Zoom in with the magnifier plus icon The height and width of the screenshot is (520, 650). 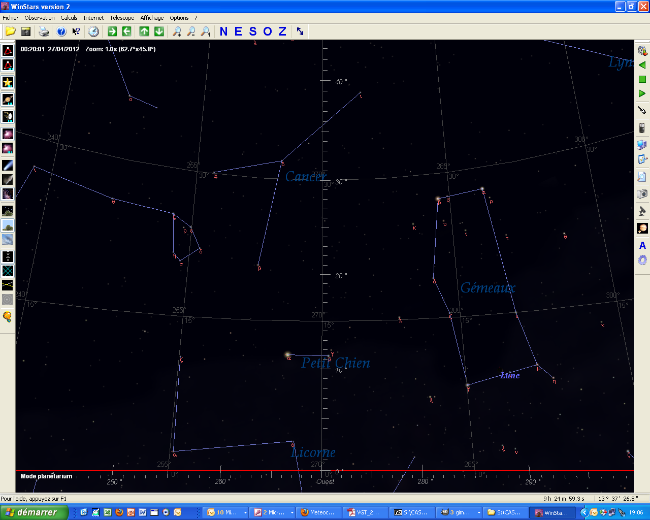(x=177, y=31)
